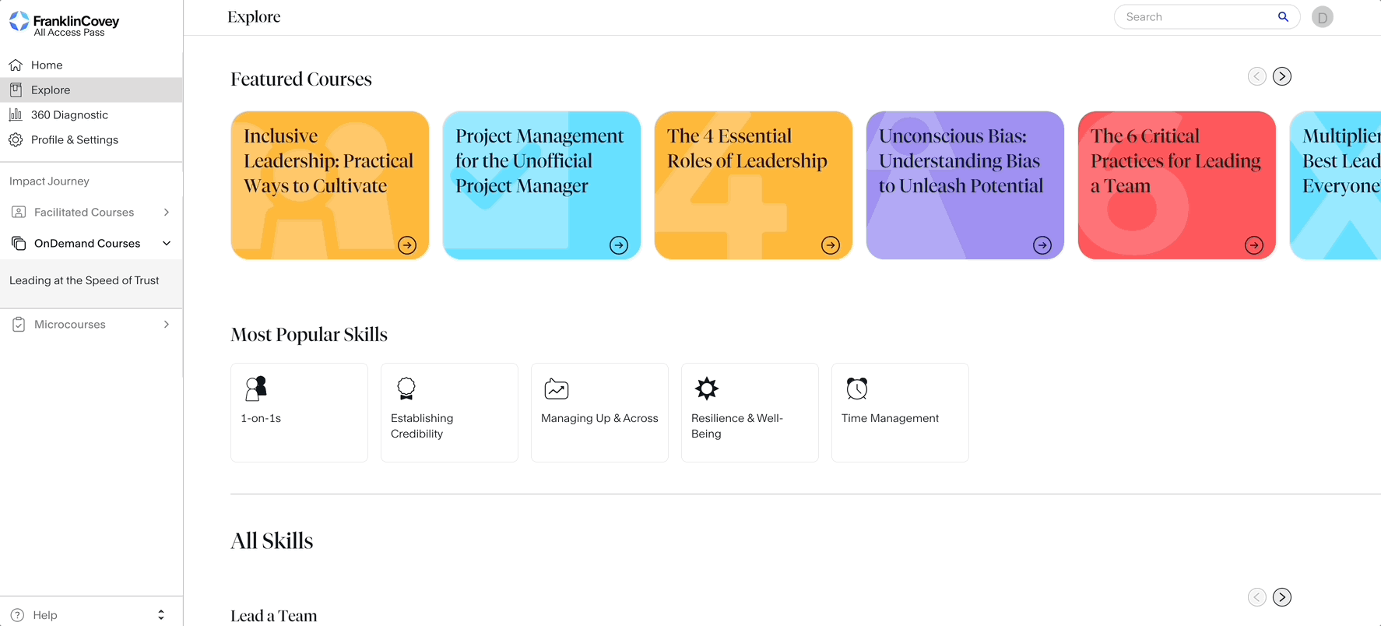Expand the Facilitated Courses section
The image size is (1381, 626).
tap(167, 212)
